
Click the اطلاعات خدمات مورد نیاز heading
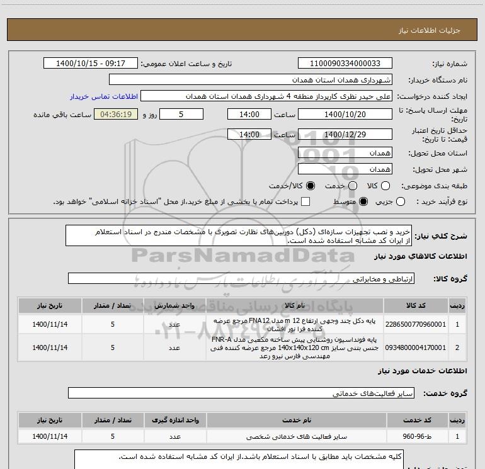tap(422, 370)
